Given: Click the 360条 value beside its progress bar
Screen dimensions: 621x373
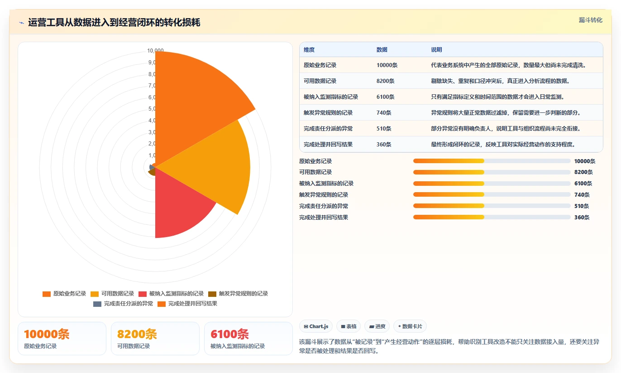Looking at the screenshot, I should [x=582, y=218].
